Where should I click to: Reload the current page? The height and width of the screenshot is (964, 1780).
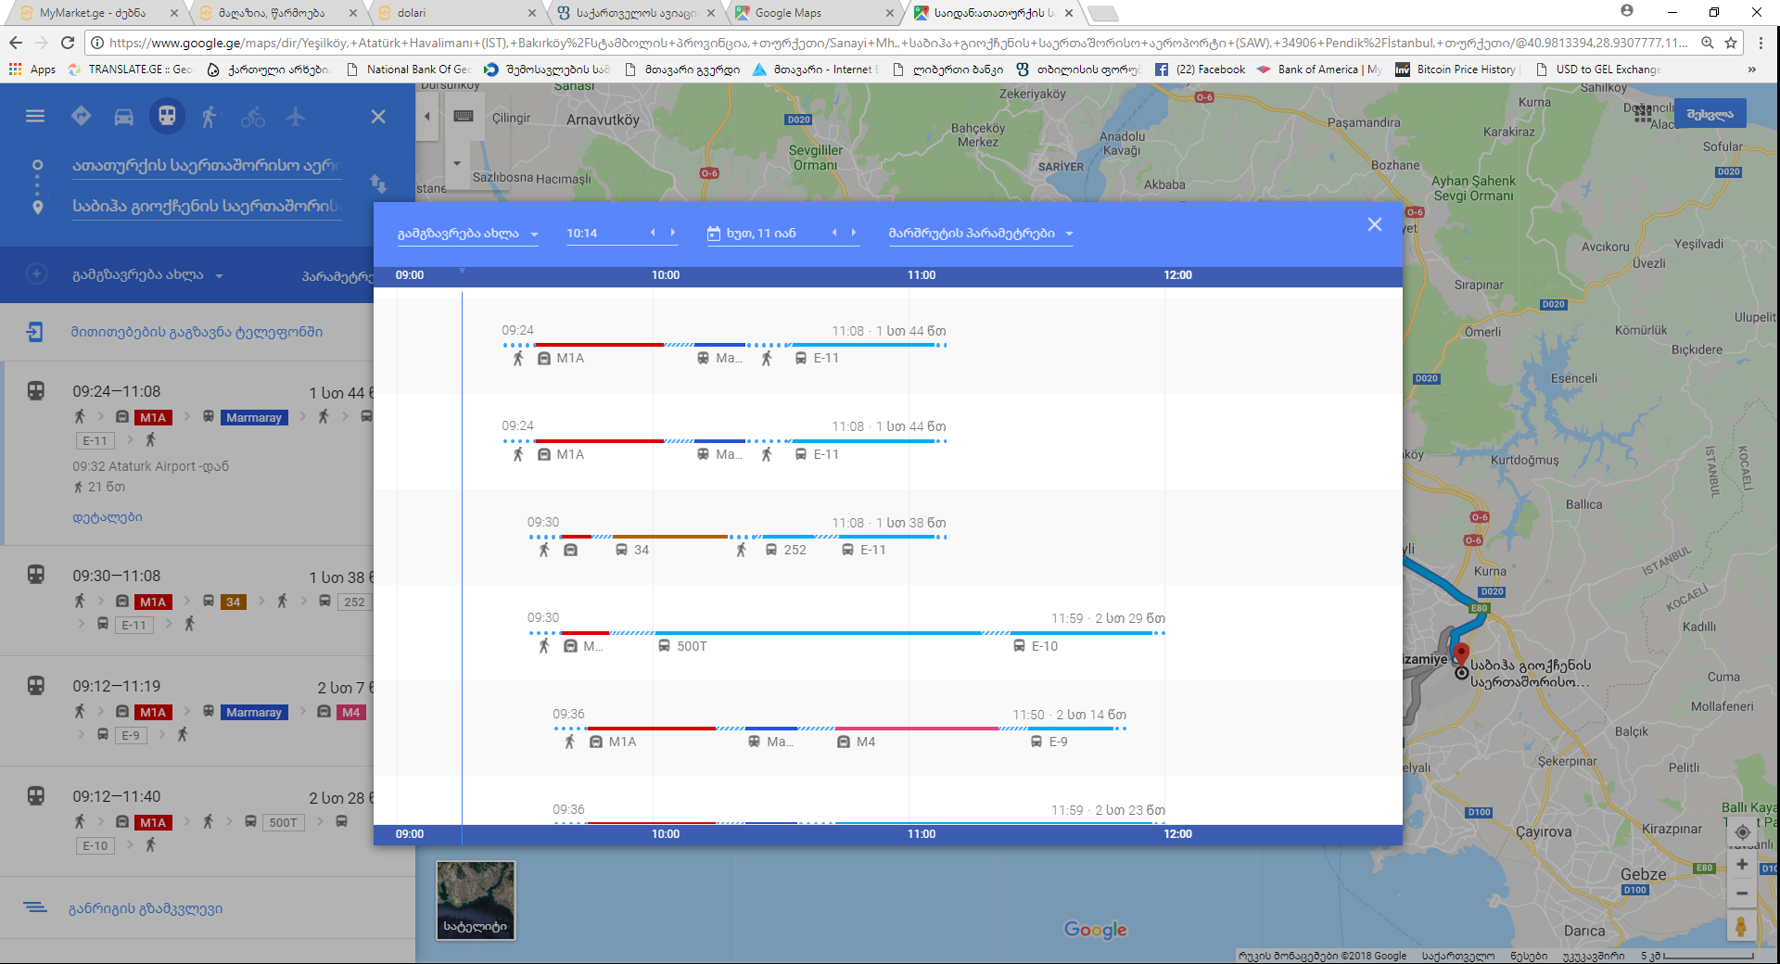click(x=68, y=43)
